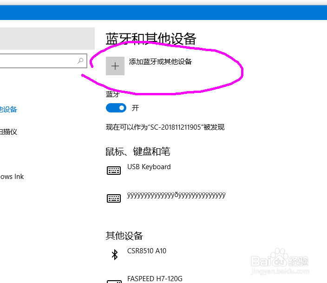
Task: Click the 开 label next to the switch
Action: point(135,108)
